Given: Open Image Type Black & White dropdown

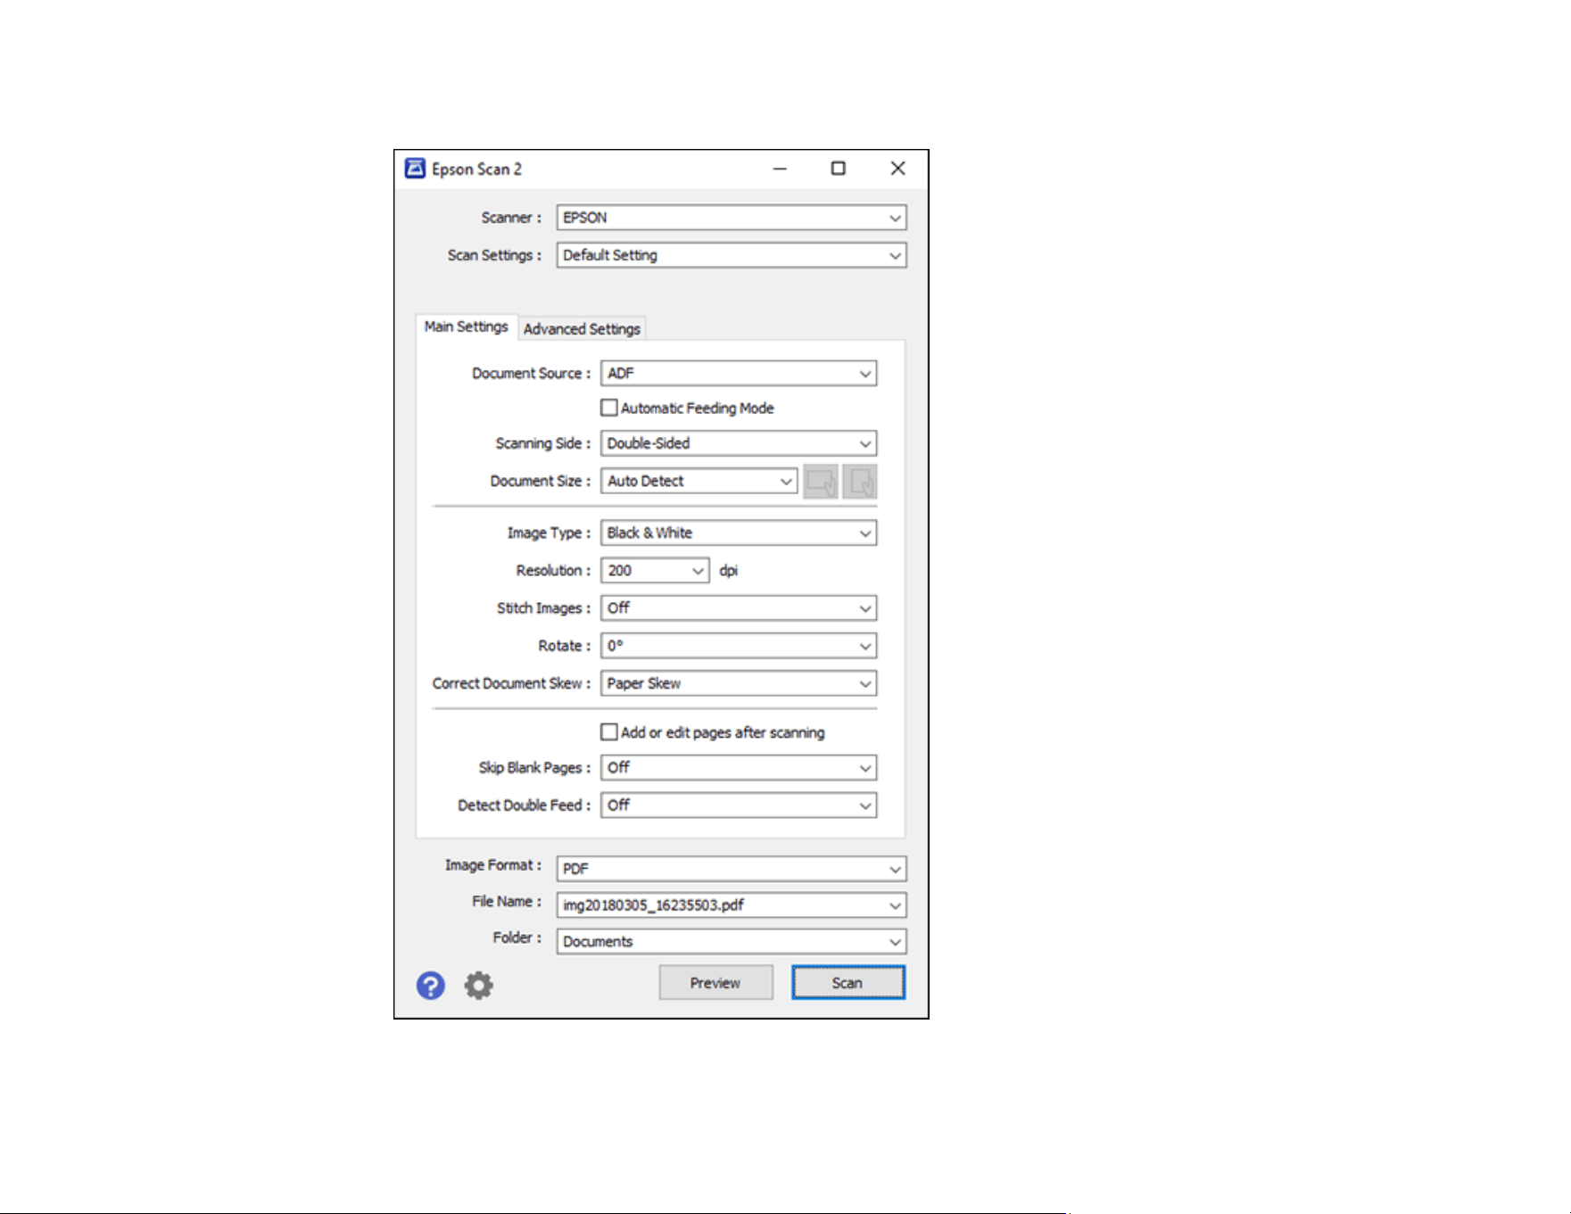Looking at the screenshot, I should click(x=739, y=533).
